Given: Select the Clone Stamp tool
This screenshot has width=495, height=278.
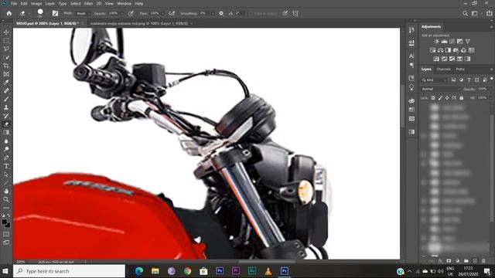Looking at the screenshot, I should click(x=6, y=107).
